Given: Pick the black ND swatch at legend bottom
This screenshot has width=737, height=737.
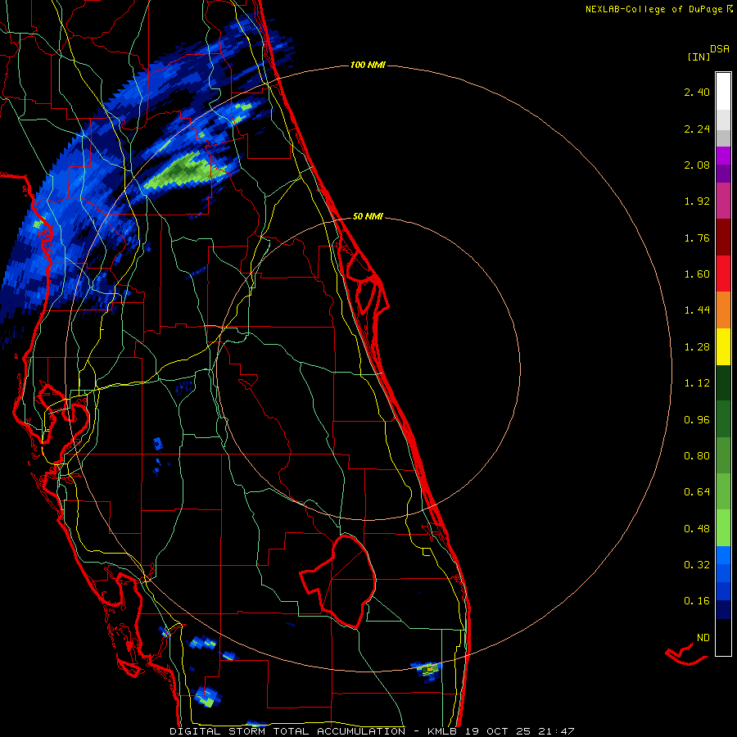Looking at the screenshot, I should (723, 637).
